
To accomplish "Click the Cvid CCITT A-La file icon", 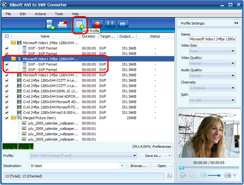I will (x=19, y=80).
